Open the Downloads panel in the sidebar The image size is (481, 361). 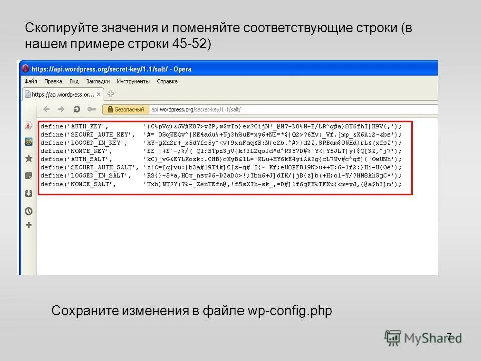pos(29,192)
